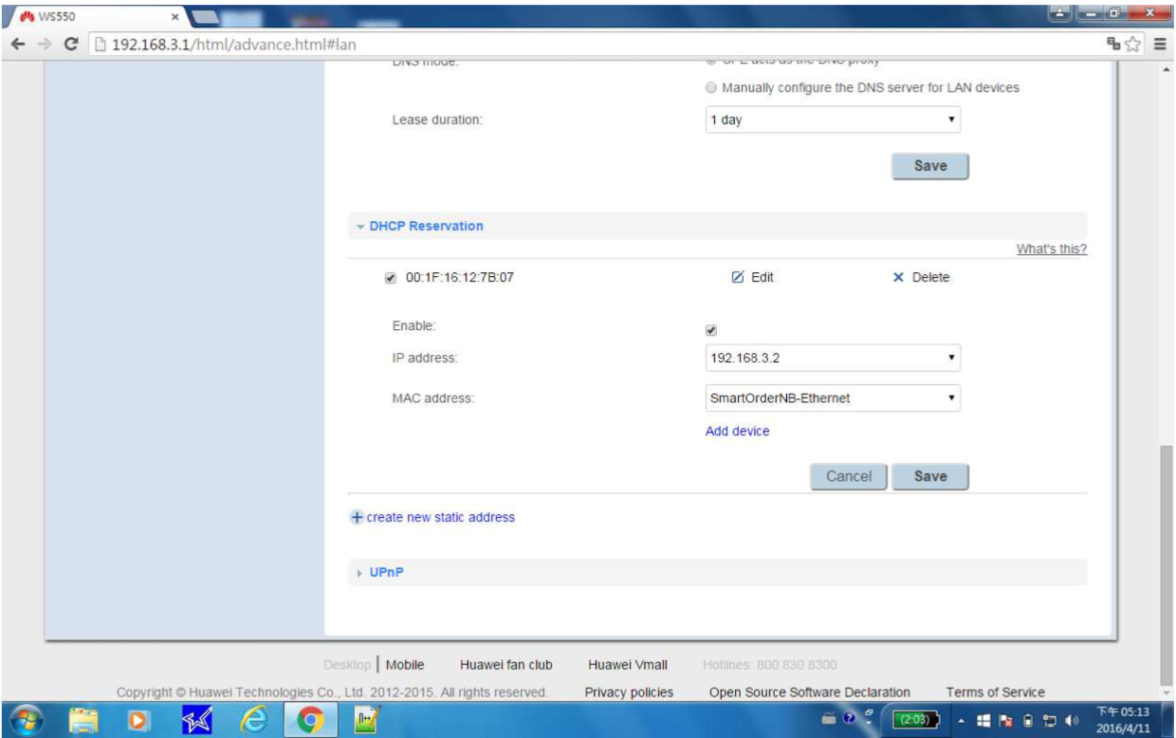Toggle checkbox beside 00:1F:16:12:7B:07

(x=389, y=278)
